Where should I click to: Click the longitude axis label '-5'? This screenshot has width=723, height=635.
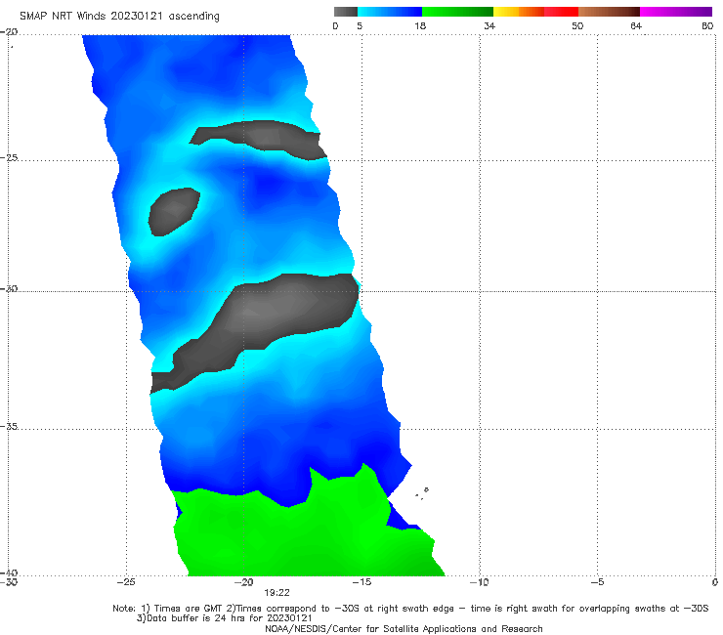(x=597, y=582)
